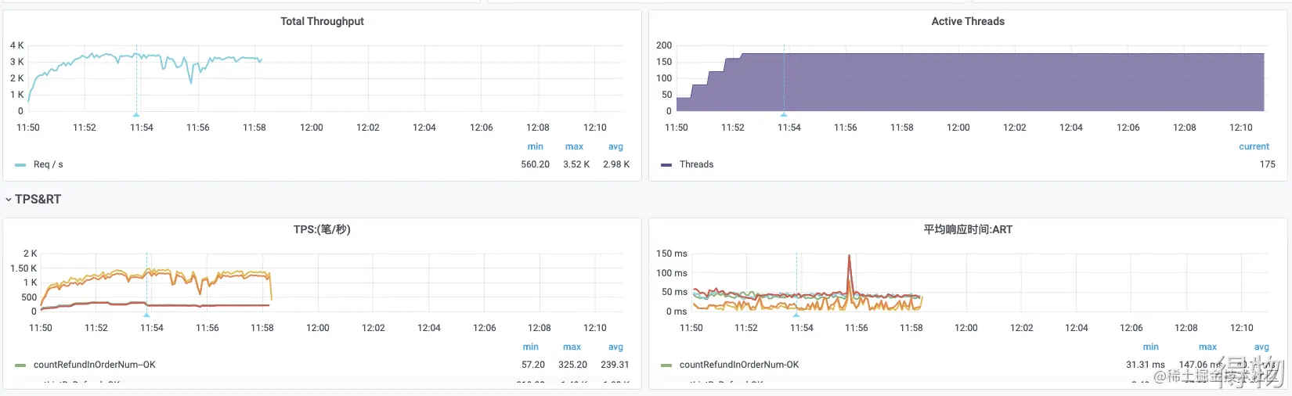The height and width of the screenshot is (396, 1292).
Task: Sort TPS panel legend by max
Action: [x=572, y=347]
